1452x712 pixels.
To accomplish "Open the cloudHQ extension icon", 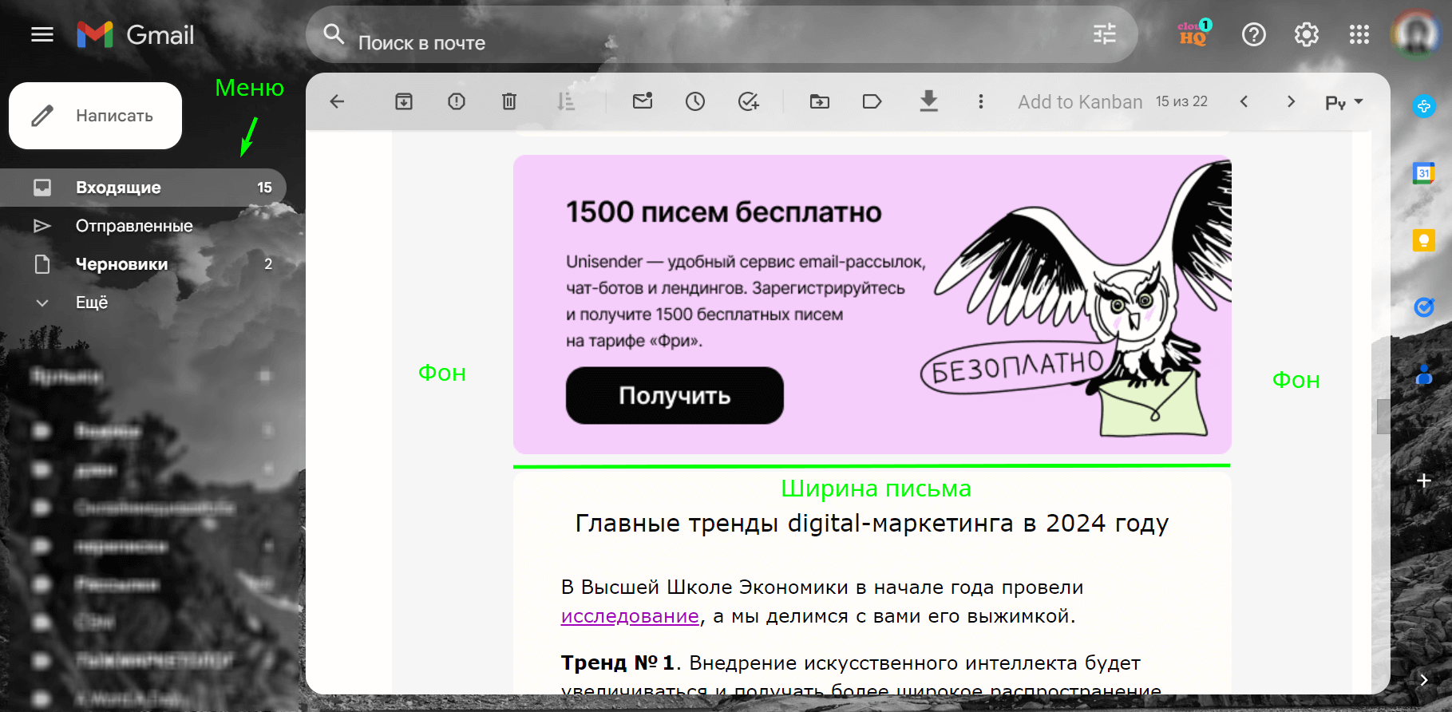I will click(1194, 34).
